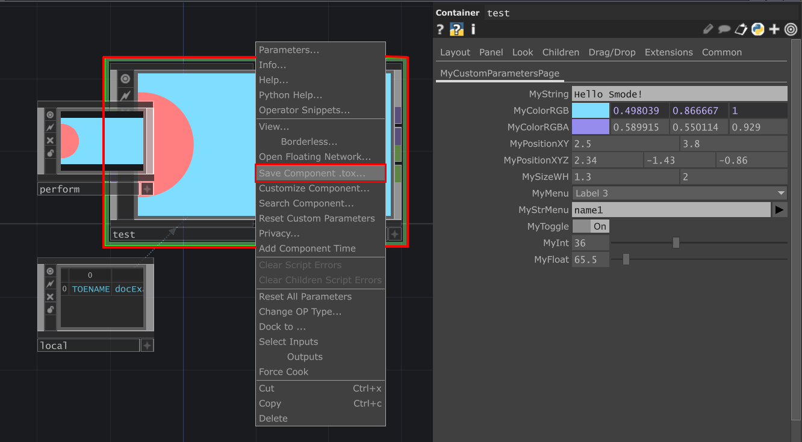This screenshot has height=442, width=802.
Task: Click the MyColorRGB light blue color swatch
Action: pos(591,111)
